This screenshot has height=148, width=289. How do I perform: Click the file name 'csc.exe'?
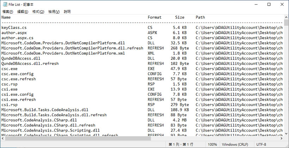(x=10, y=69)
